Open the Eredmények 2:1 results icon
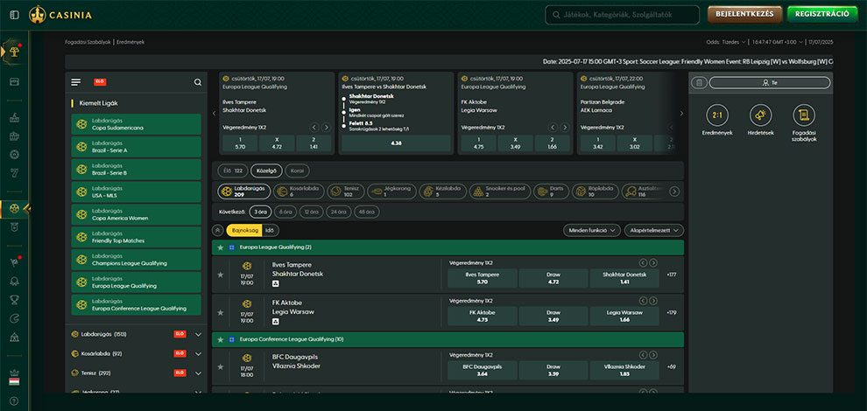 [x=717, y=115]
